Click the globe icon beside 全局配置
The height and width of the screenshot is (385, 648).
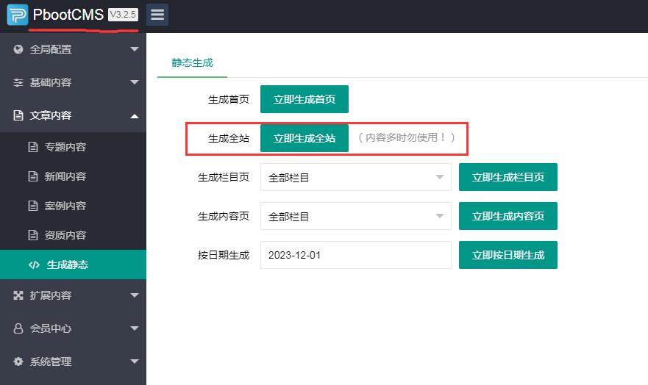[x=18, y=49]
